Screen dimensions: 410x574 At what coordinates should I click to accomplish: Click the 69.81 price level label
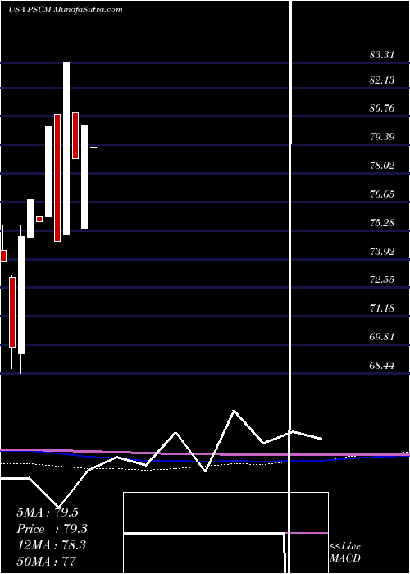pos(382,337)
